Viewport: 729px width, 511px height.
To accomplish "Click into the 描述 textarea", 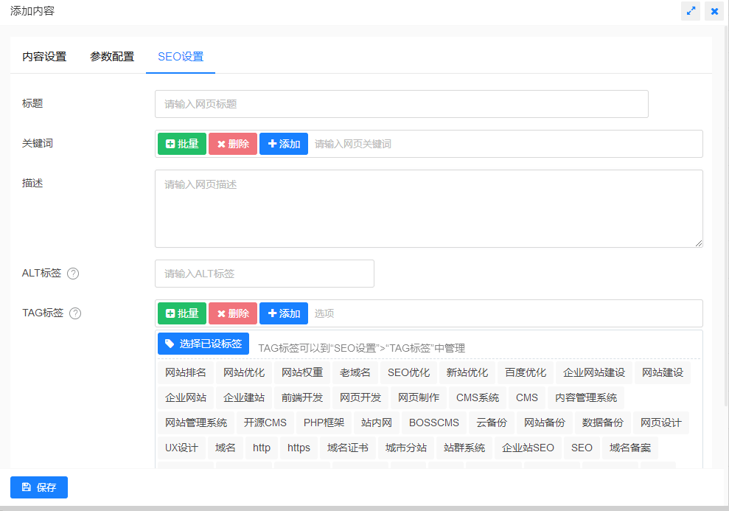I will tap(428, 209).
